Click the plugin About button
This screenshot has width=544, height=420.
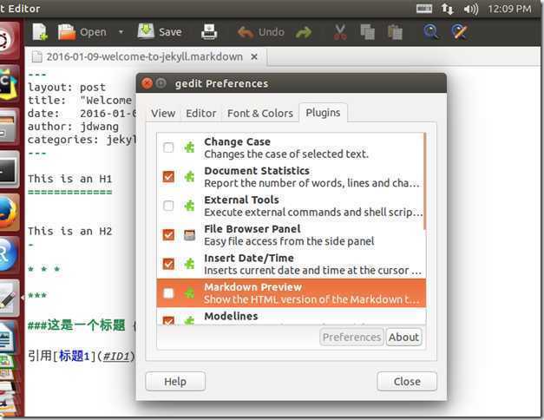pos(403,337)
